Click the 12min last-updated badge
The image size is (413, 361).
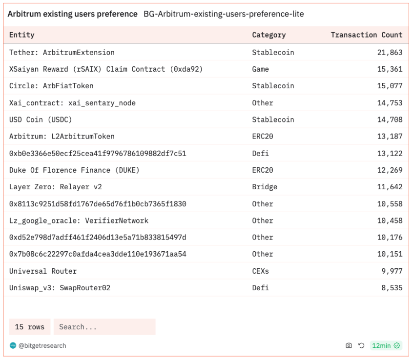click(381, 345)
